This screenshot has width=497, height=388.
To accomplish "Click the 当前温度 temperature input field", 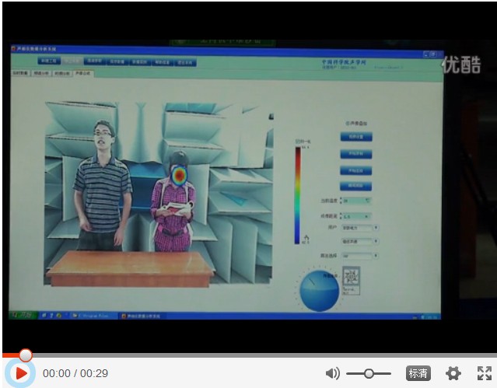I will (356, 201).
